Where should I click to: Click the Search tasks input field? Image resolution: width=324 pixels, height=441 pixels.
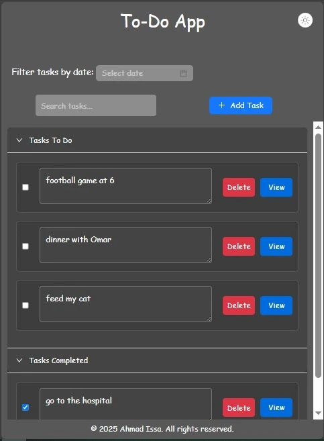[96, 105]
